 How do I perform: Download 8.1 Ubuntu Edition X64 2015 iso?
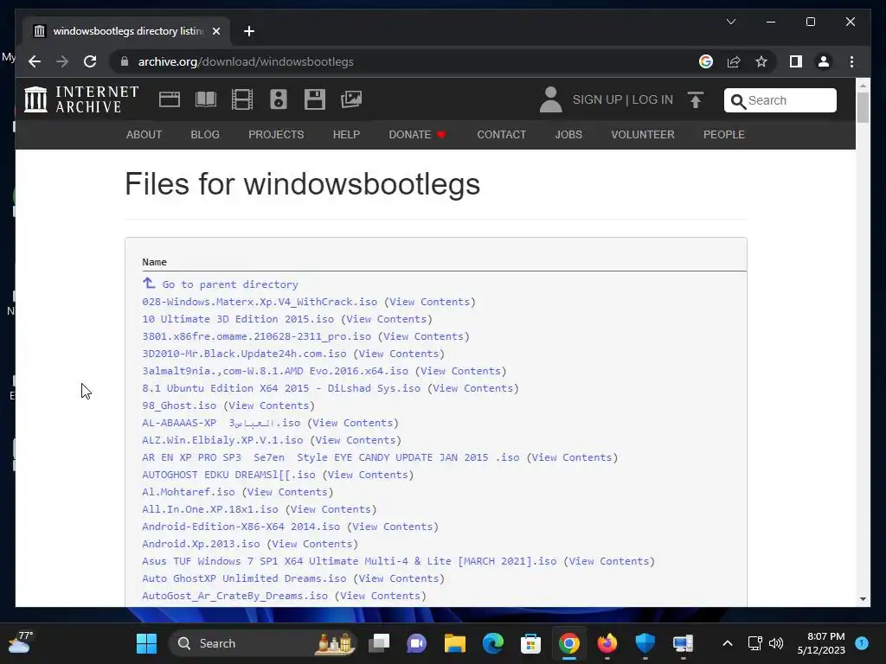[x=281, y=388]
